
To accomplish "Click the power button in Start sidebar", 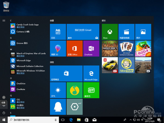I will click(x=4, y=113).
